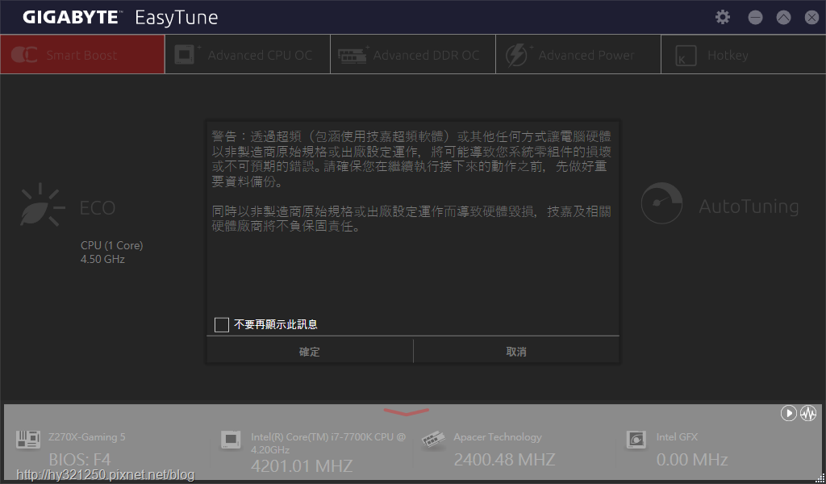Select the ECO leaf mode icon
Viewport: 826px width, 484px height.
pos(42,206)
